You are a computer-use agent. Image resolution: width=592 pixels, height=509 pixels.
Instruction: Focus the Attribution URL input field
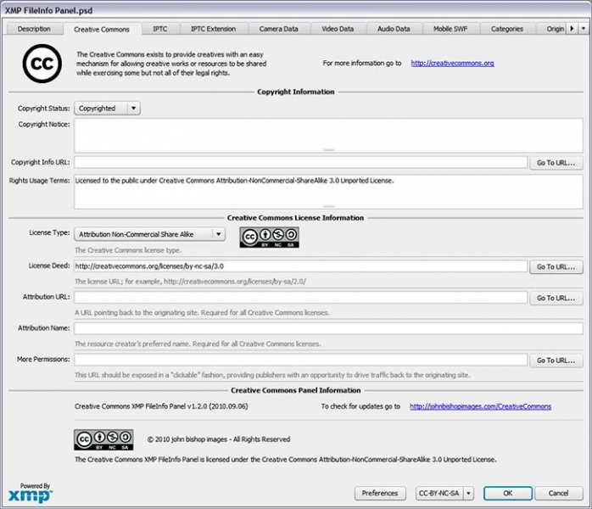click(x=300, y=298)
